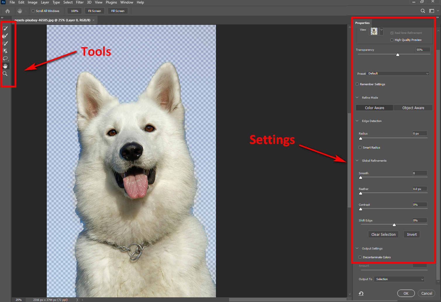Collapse the Properties panel double-arrow
This screenshot has width=441, height=302.
pos(437,18)
